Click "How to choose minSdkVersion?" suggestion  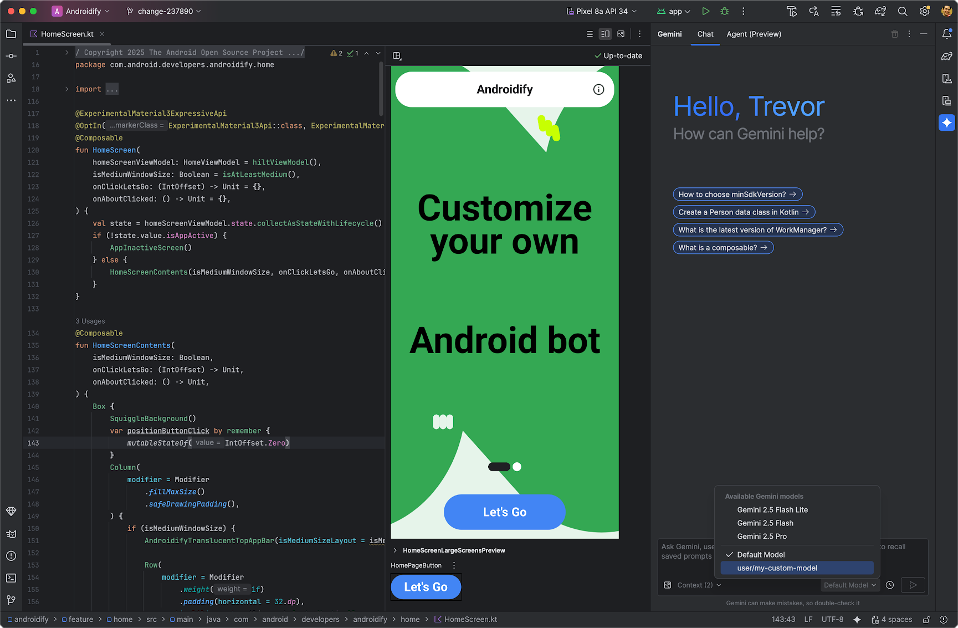(737, 195)
